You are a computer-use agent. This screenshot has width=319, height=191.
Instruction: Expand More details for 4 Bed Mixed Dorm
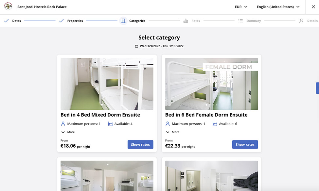tap(68, 132)
